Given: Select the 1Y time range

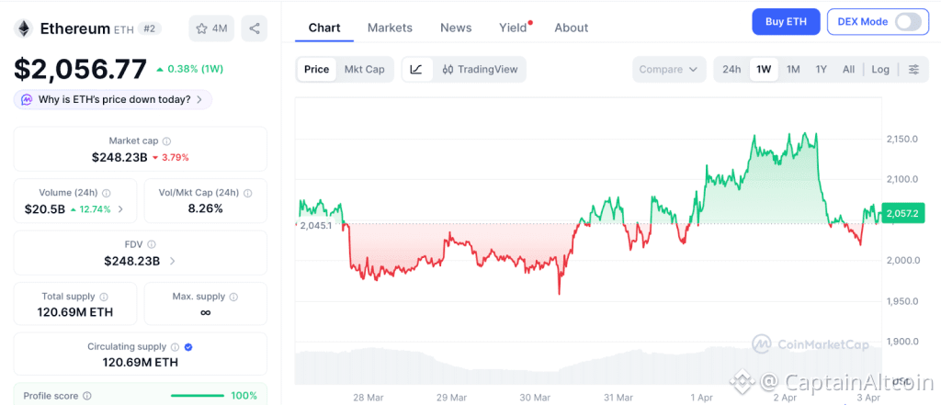Looking at the screenshot, I should click(x=822, y=69).
